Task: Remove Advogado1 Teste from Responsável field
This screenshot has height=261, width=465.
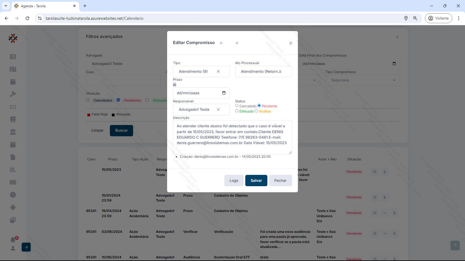Action: (x=218, y=110)
